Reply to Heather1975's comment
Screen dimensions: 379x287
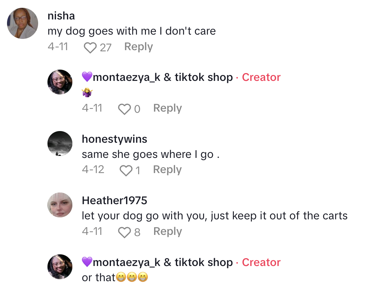tap(167, 231)
